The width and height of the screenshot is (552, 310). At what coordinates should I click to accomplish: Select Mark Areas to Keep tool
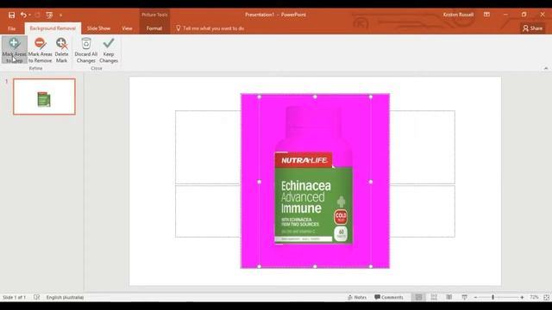point(14,50)
